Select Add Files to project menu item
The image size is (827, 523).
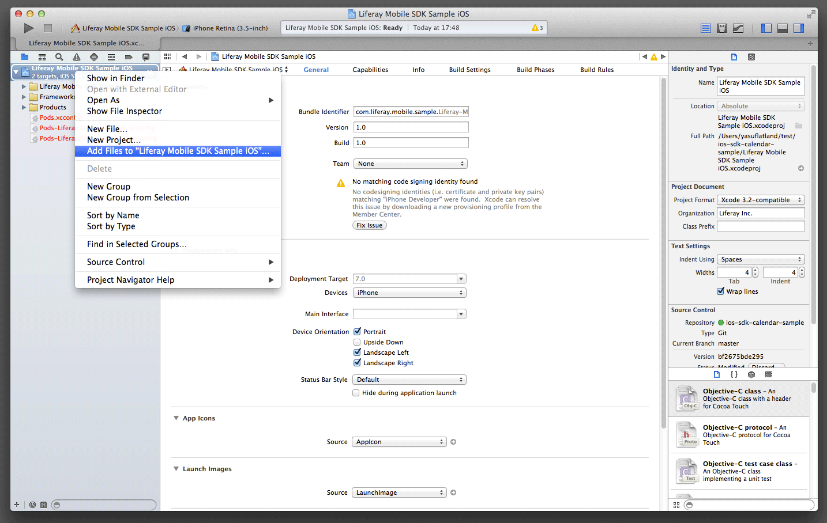[x=178, y=151]
